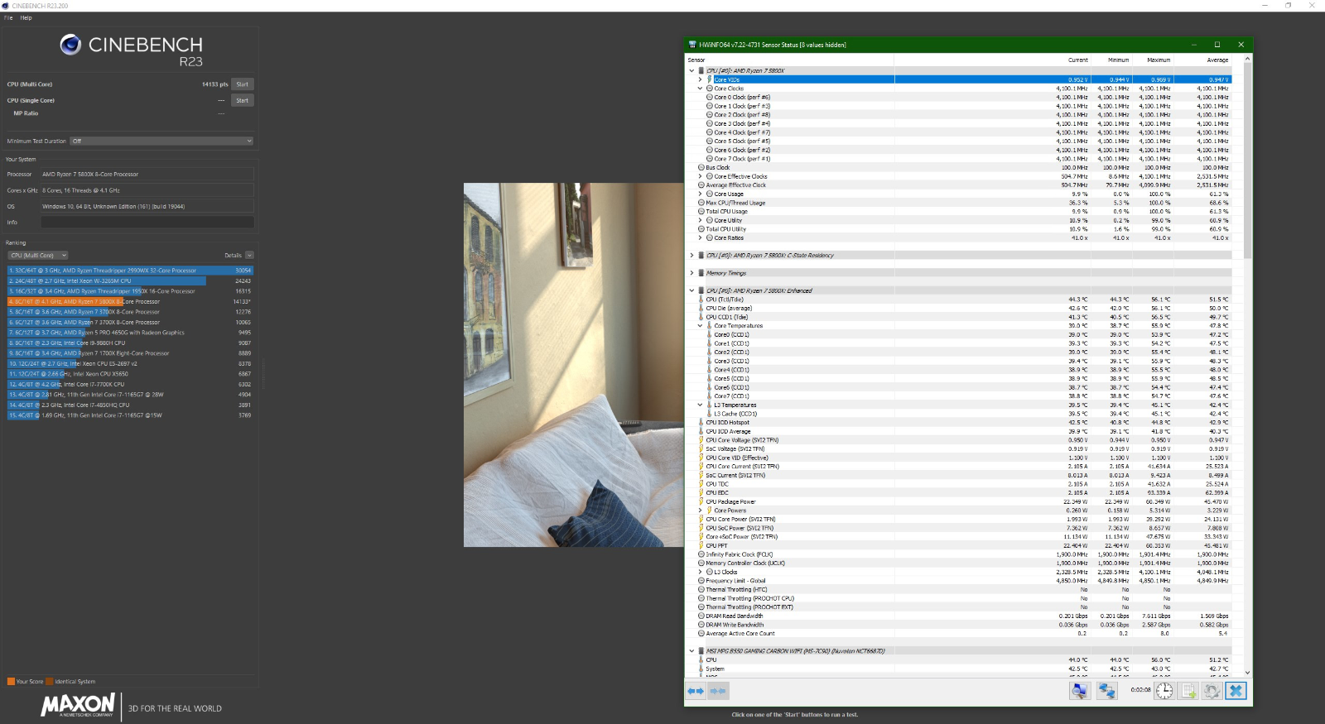This screenshot has width=1325, height=724.
Task: Select Average Active Core Count row
Action: click(959, 634)
